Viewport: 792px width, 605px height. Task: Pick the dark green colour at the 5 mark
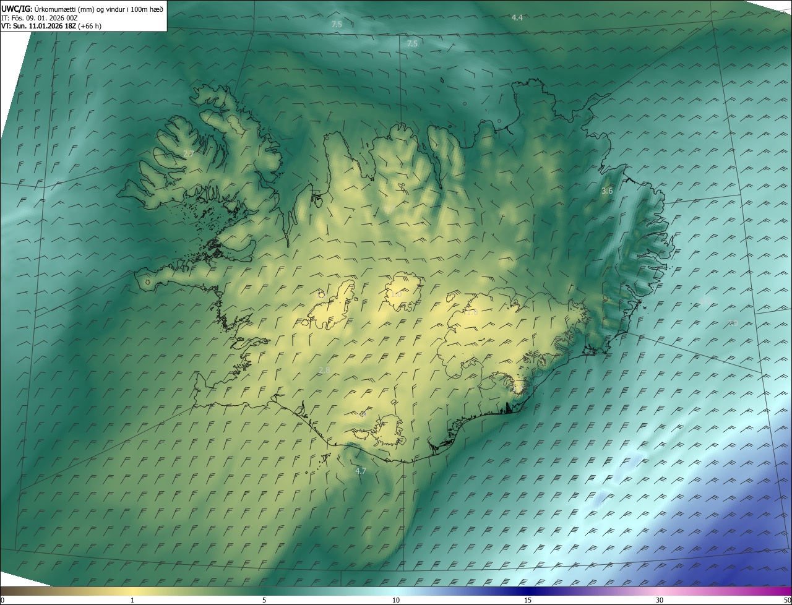click(264, 591)
